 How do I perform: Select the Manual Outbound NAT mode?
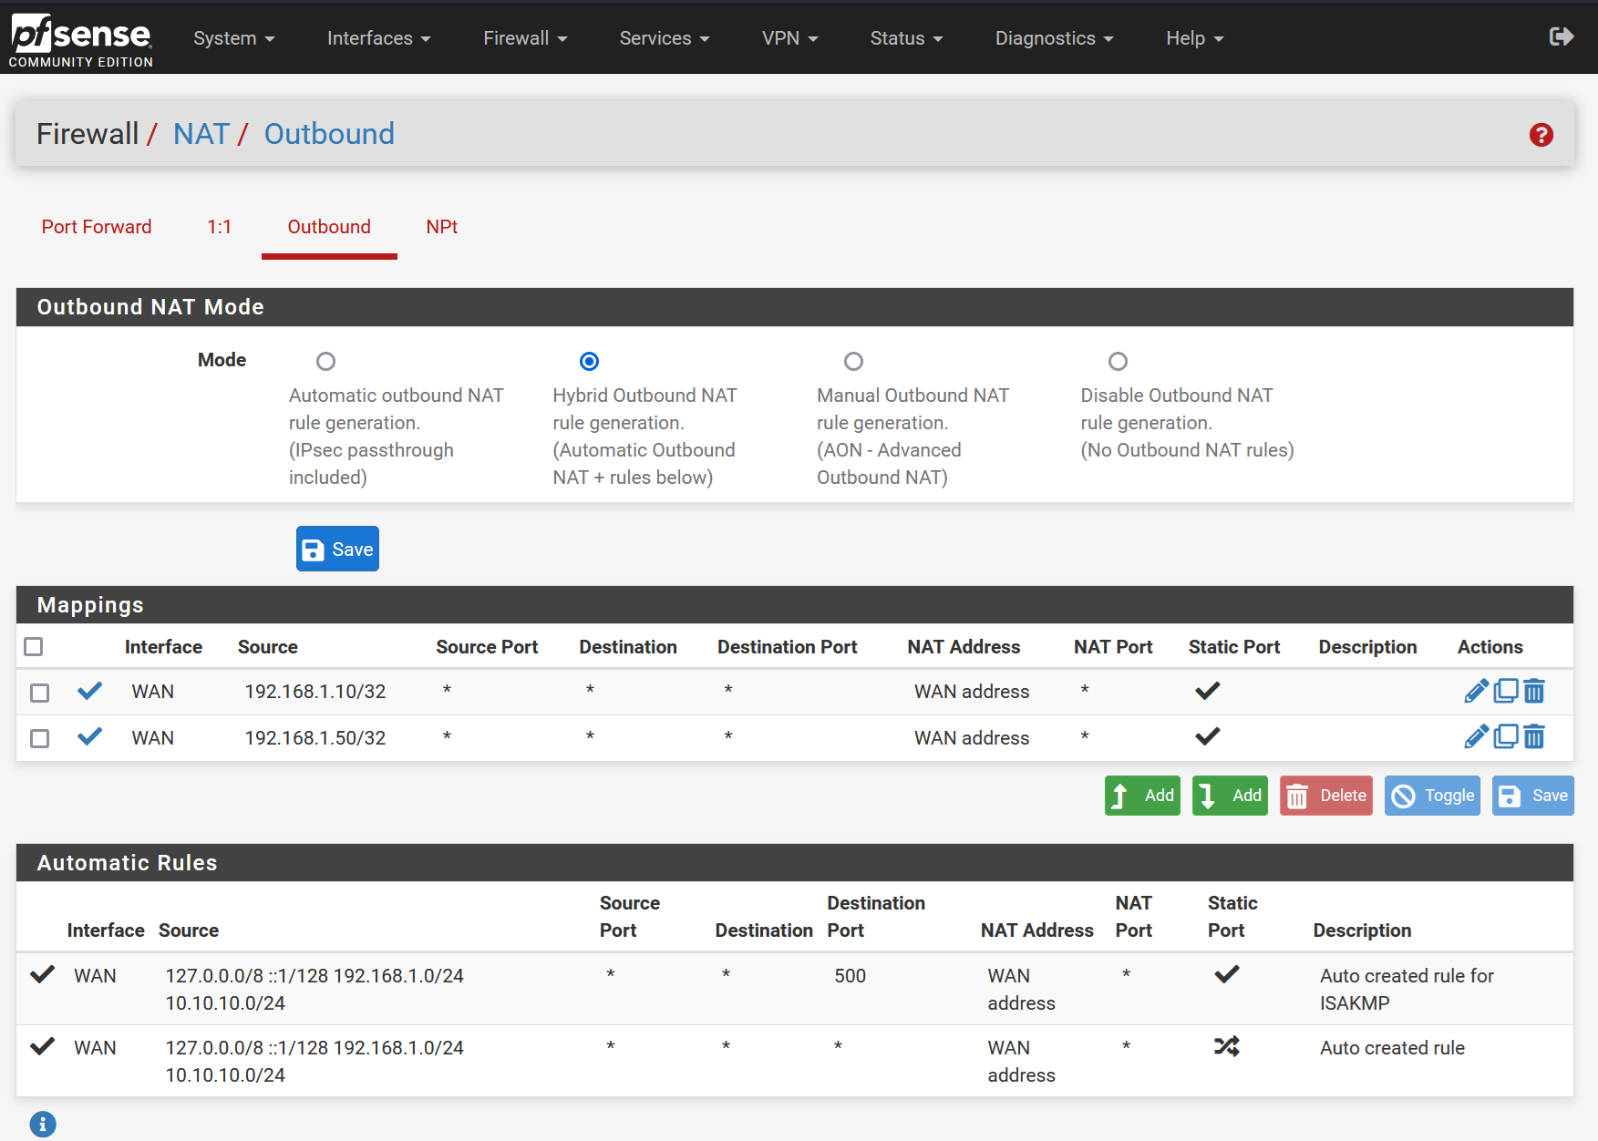(x=853, y=362)
